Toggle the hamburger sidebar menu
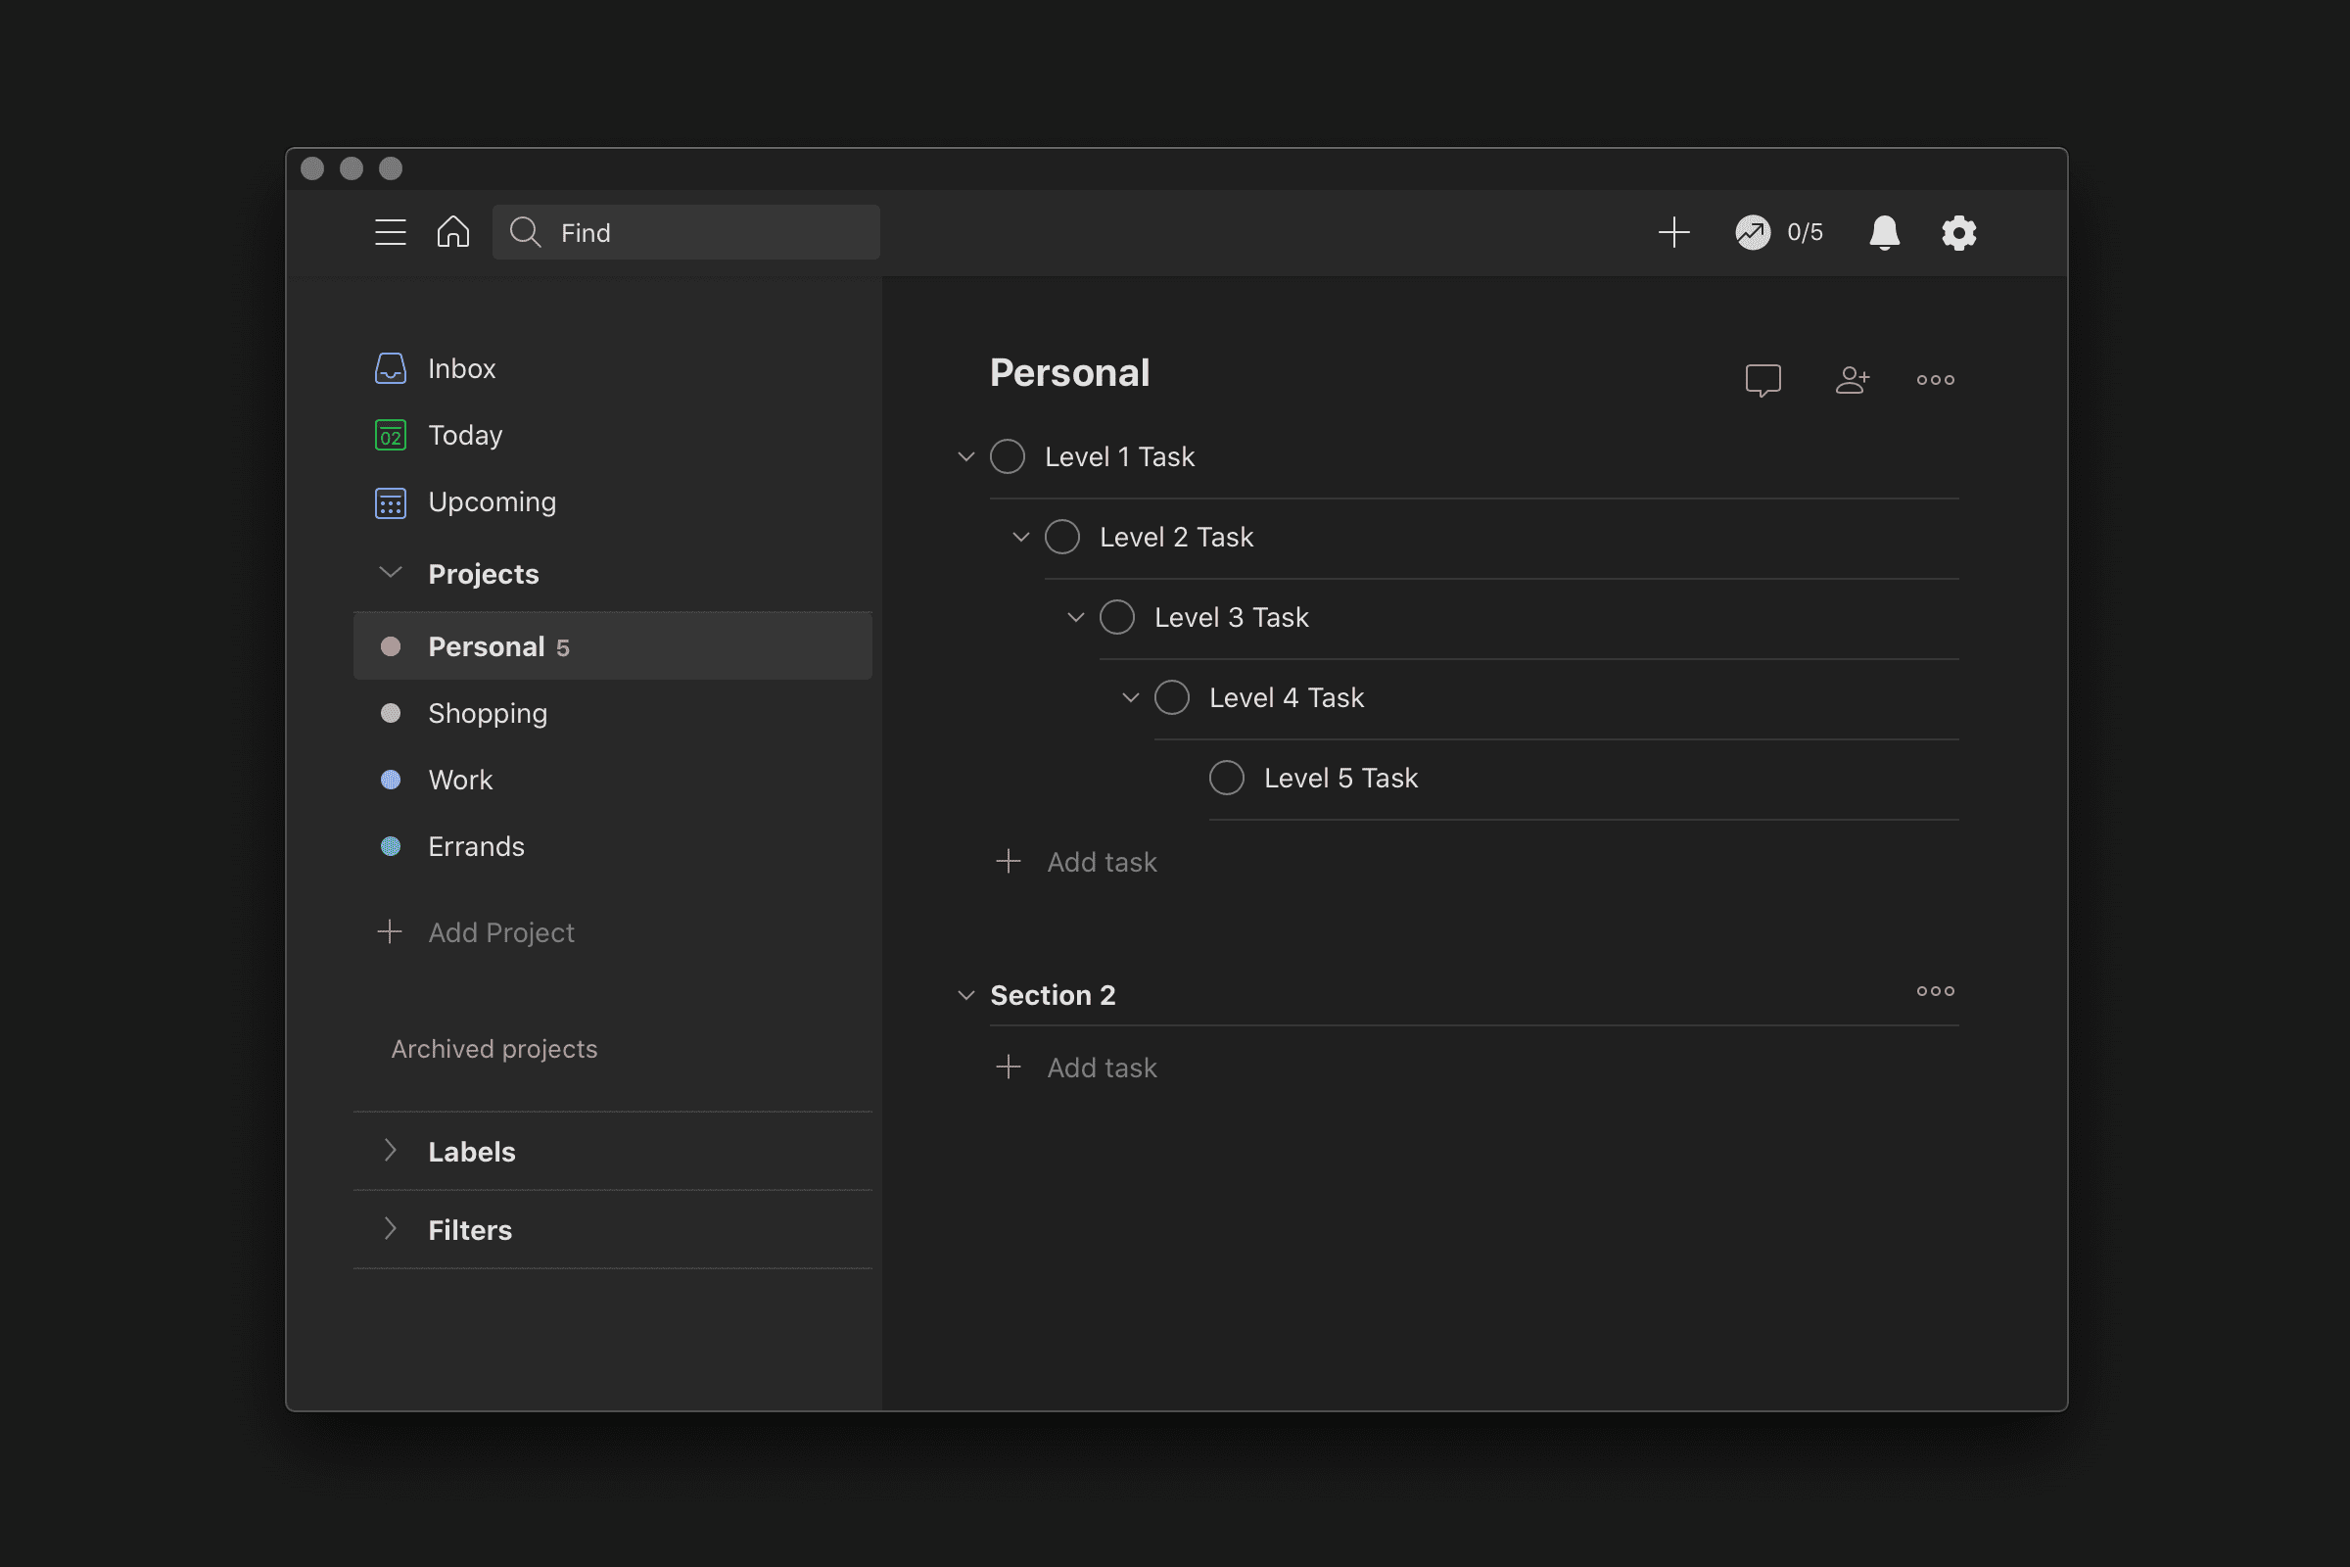Viewport: 2350px width, 1567px height. point(390,232)
